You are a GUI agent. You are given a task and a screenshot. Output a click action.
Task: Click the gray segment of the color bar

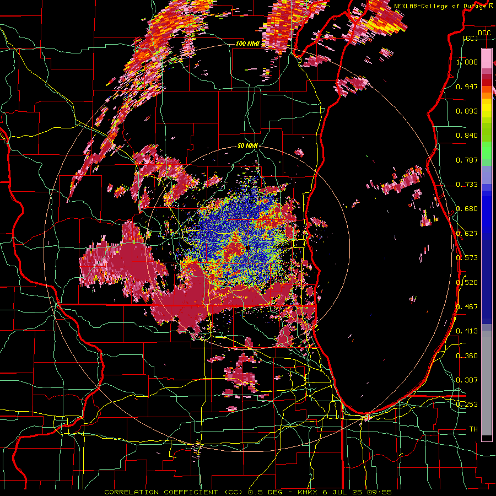pos(487,383)
